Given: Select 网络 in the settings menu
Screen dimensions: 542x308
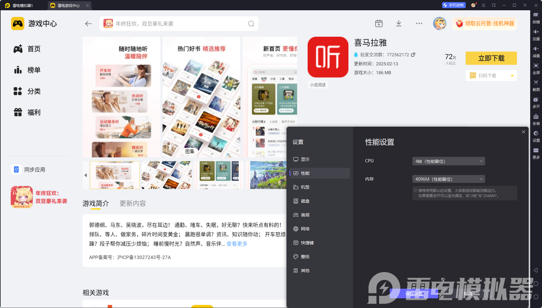Looking at the screenshot, I should pyautogui.click(x=305, y=229).
